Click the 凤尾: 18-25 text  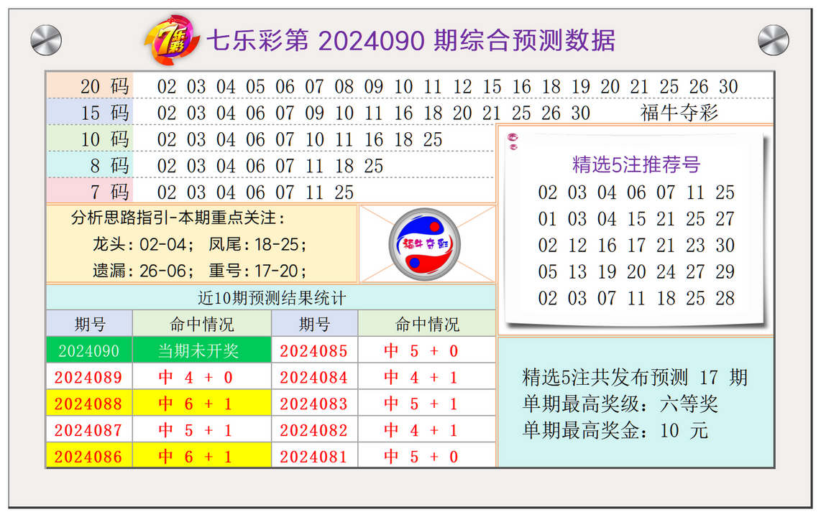pos(257,244)
